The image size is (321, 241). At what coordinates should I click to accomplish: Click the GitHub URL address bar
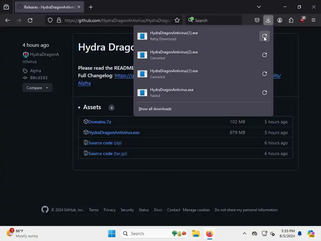[x=117, y=20]
